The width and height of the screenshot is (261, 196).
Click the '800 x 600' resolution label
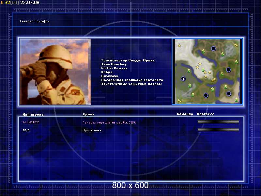130,185
